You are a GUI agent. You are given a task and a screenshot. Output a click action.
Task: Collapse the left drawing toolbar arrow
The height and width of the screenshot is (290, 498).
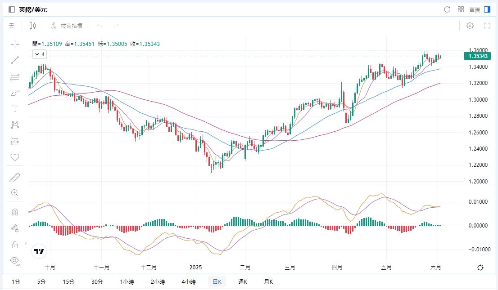click(26, 243)
